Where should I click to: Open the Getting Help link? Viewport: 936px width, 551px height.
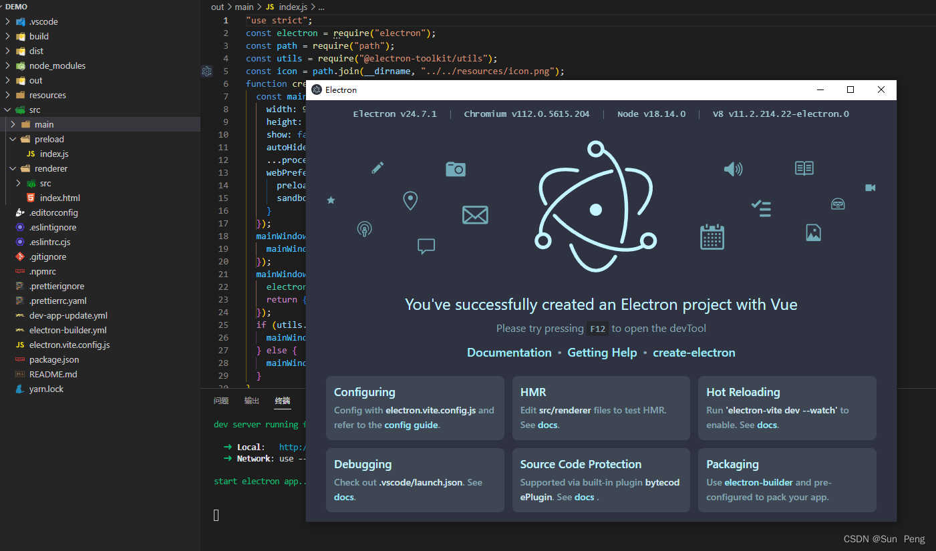coord(602,353)
